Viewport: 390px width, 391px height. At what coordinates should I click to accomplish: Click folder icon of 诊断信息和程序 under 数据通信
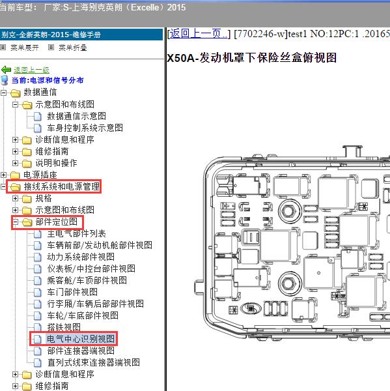27,140
